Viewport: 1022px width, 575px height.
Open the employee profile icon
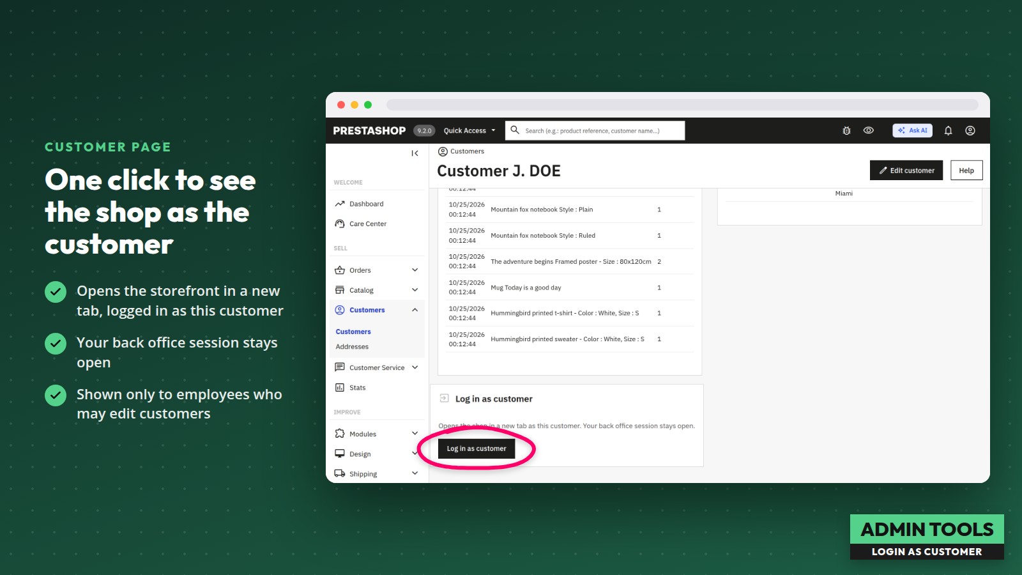(970, 130)
